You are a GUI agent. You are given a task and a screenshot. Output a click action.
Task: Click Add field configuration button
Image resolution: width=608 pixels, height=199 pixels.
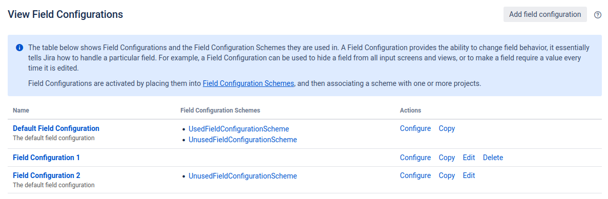tap(545, 14)
